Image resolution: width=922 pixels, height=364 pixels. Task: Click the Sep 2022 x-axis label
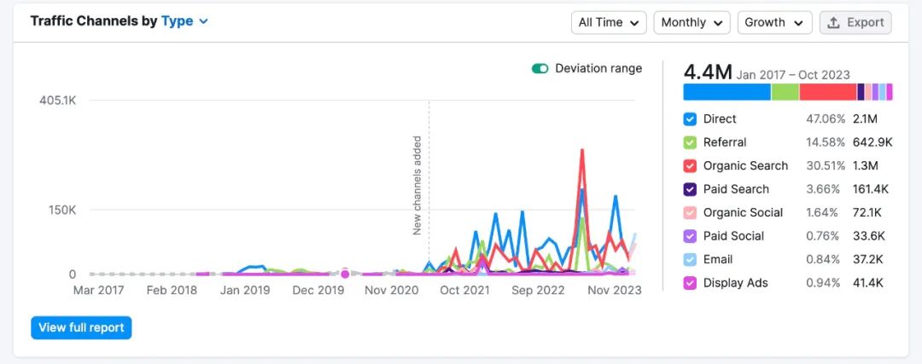[538, 291]
